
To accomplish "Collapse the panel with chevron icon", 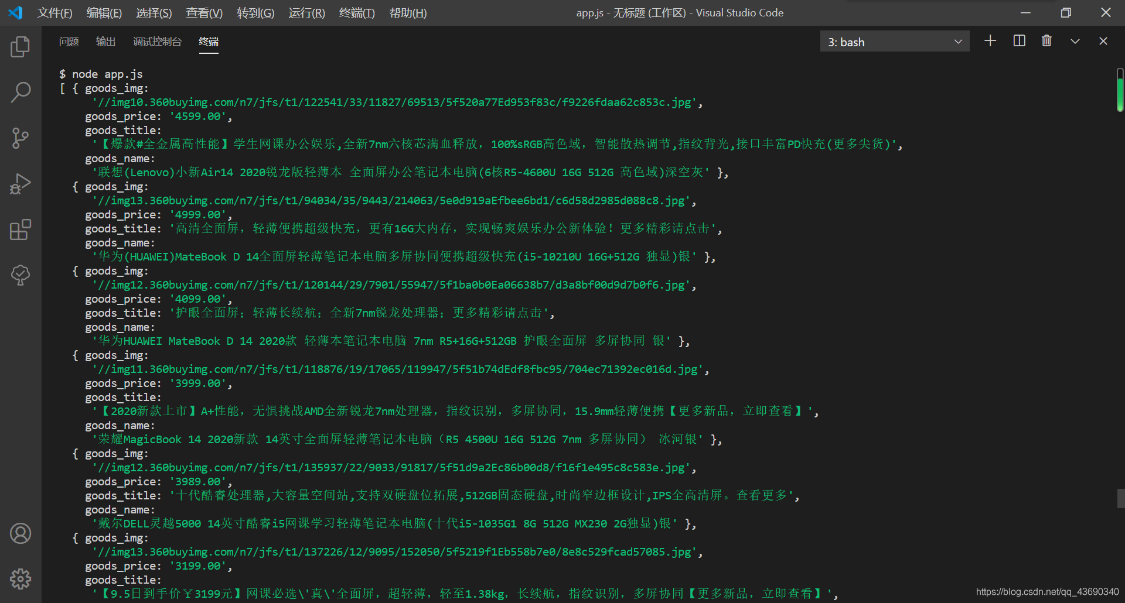I will (x=1075, y=41).
